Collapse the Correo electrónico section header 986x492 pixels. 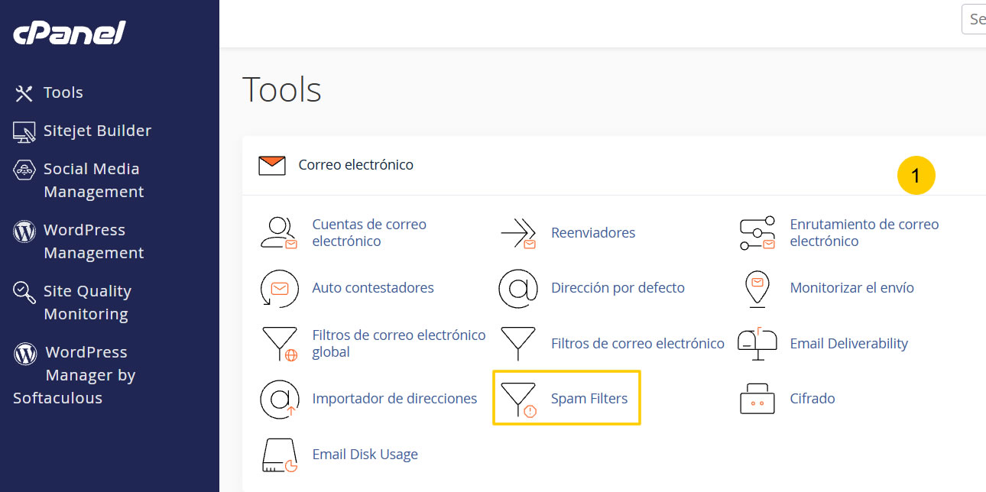[614, 165]
